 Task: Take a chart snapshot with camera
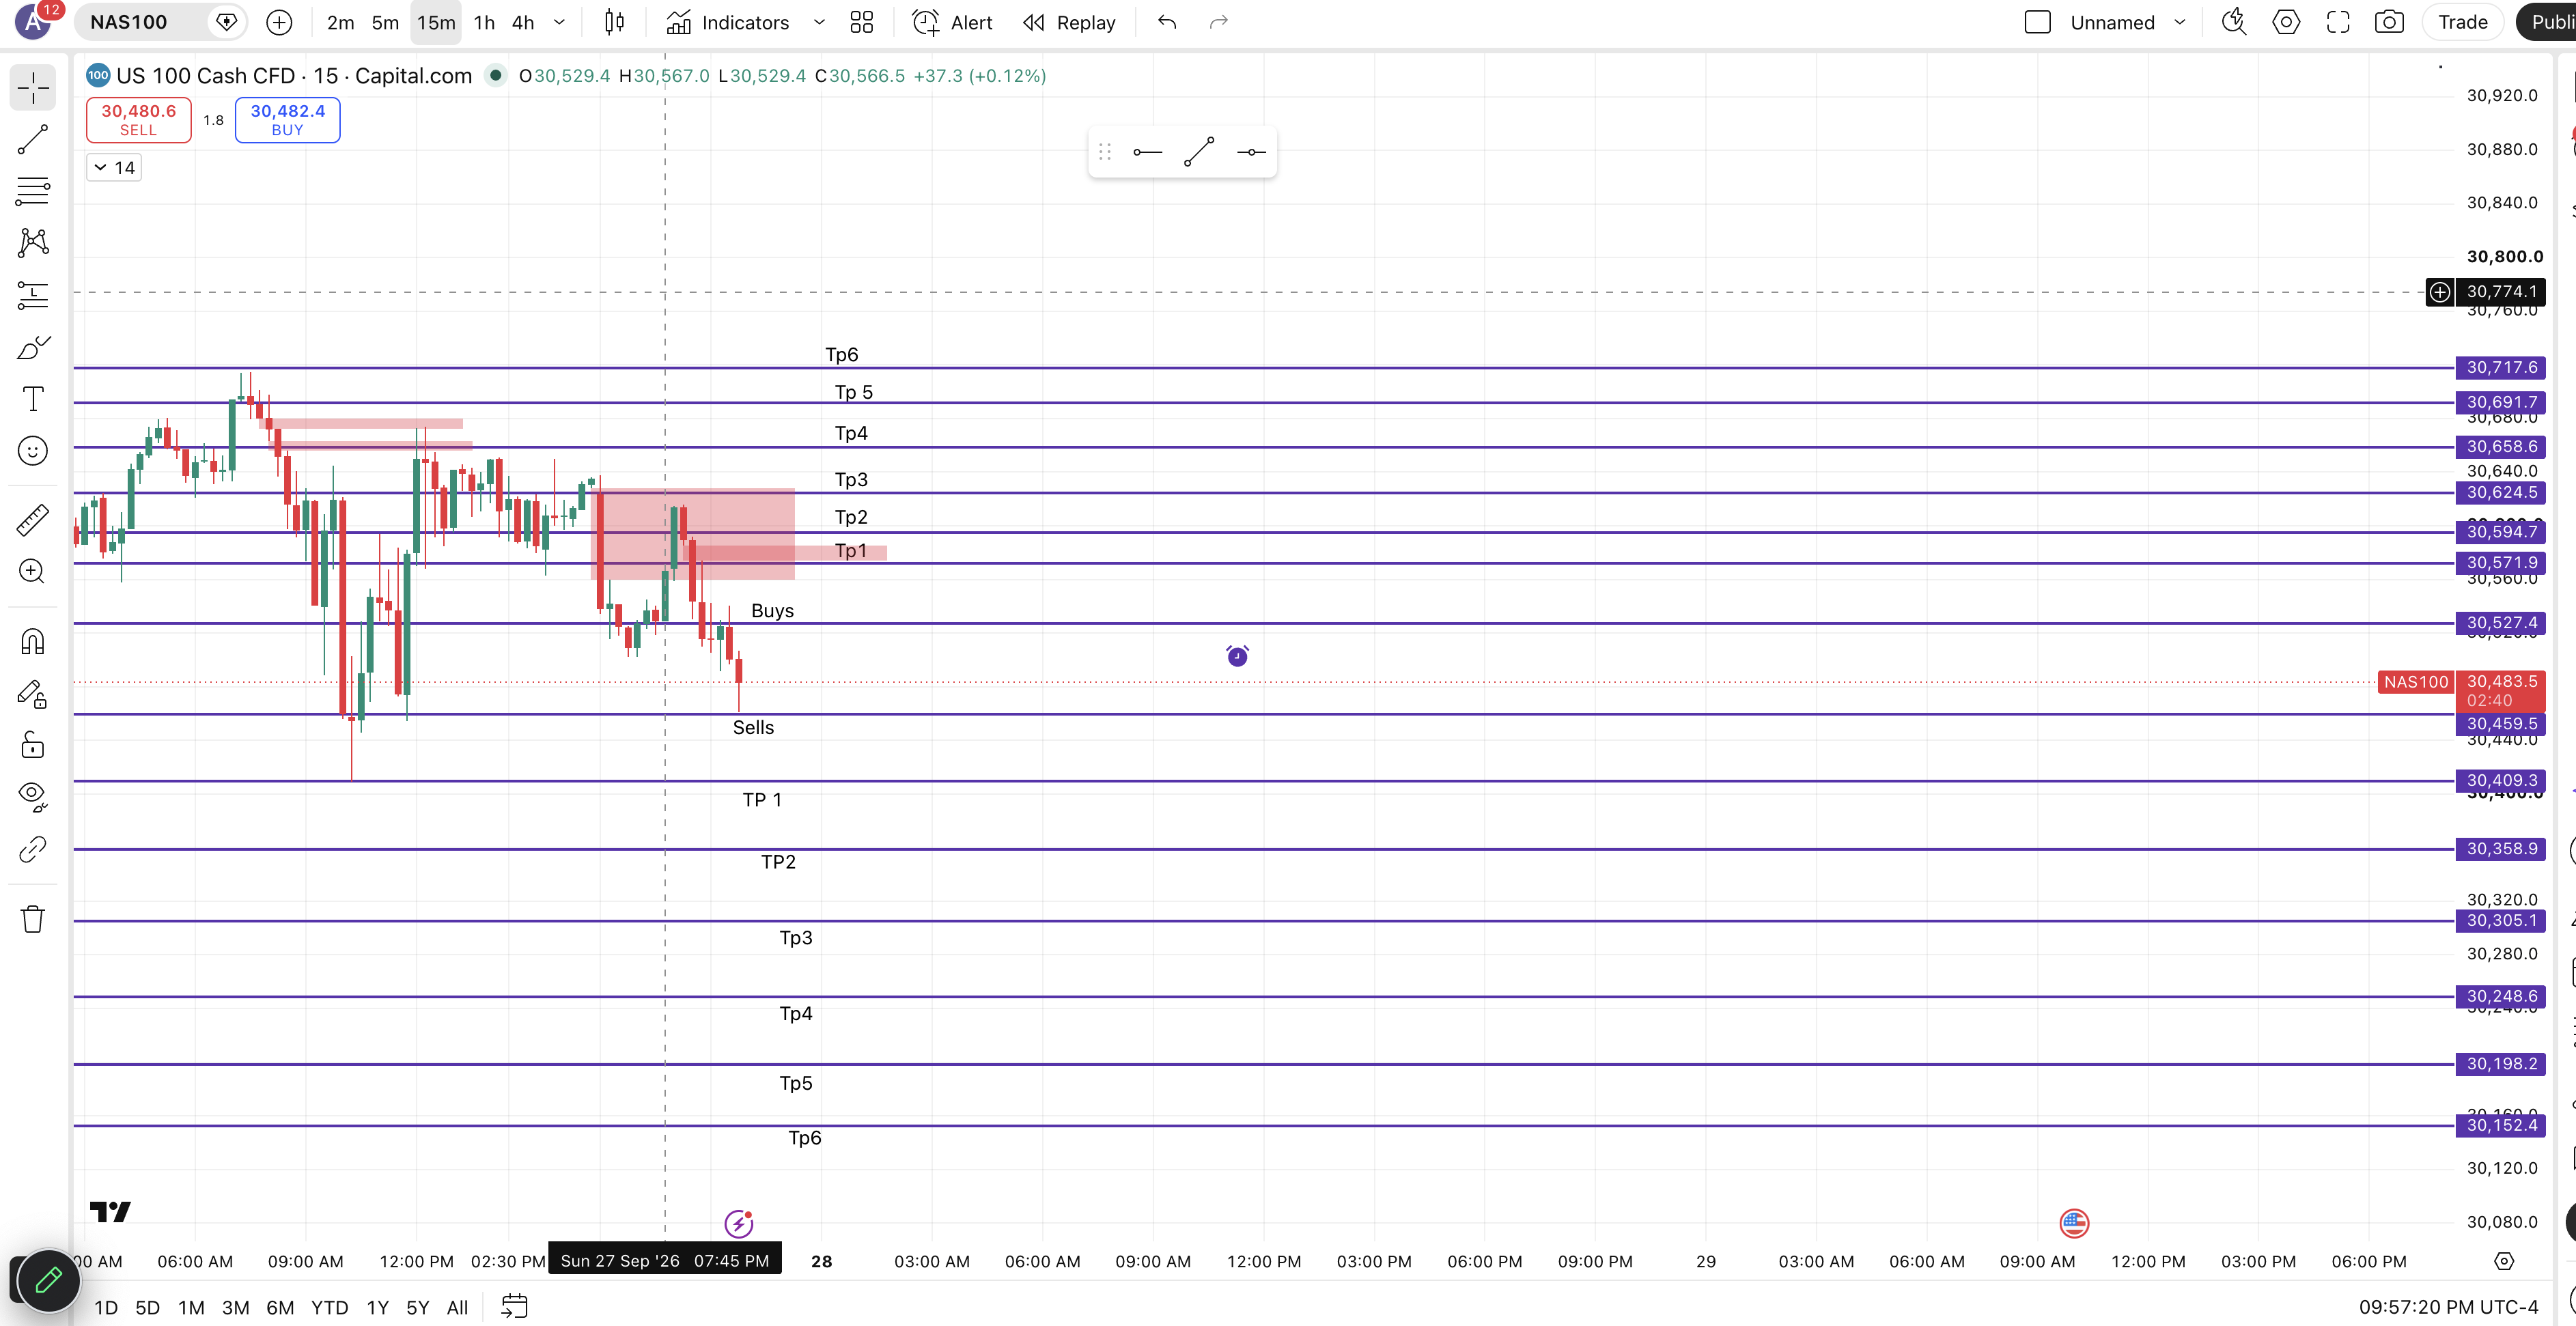click(2389, 22)
